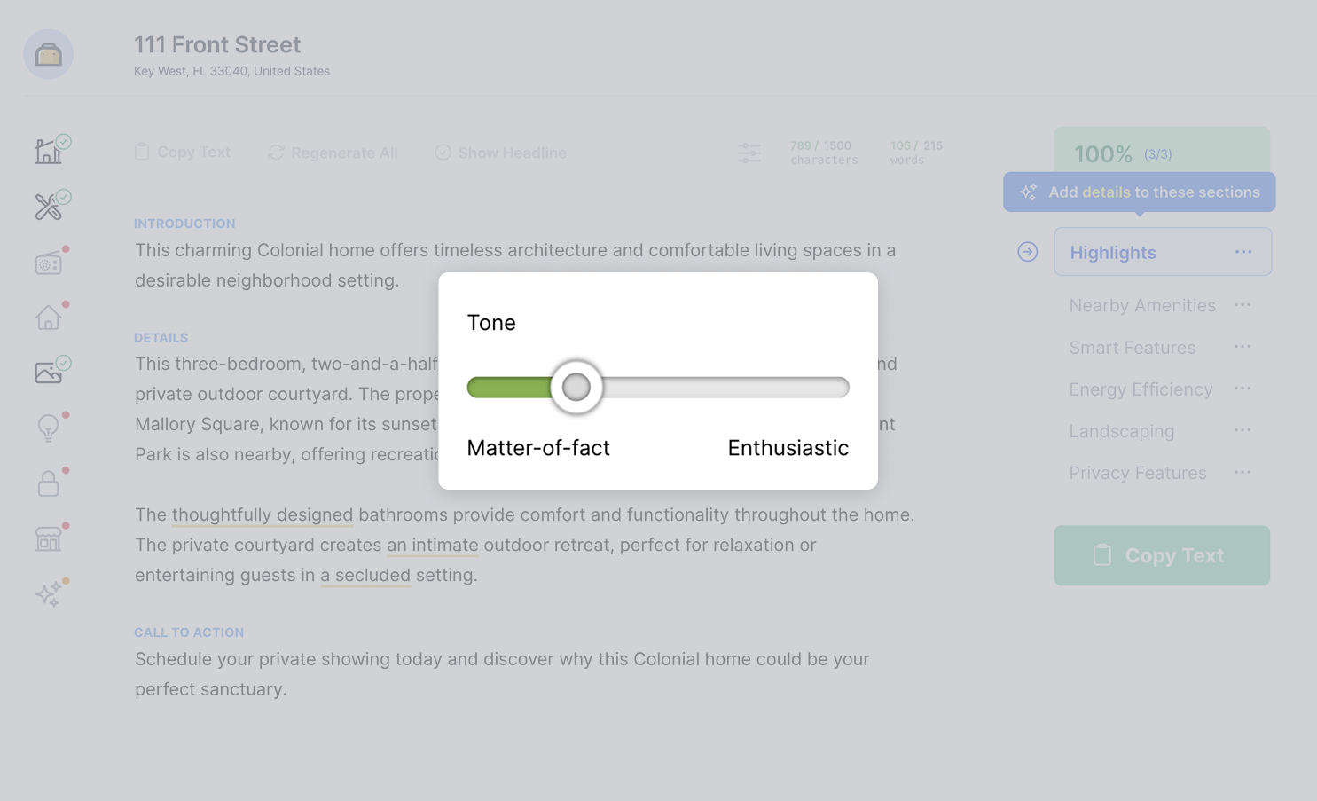Click the lightbulb sidebar icon
This screenshot has width=1317, height=801.
coord(49,428)
